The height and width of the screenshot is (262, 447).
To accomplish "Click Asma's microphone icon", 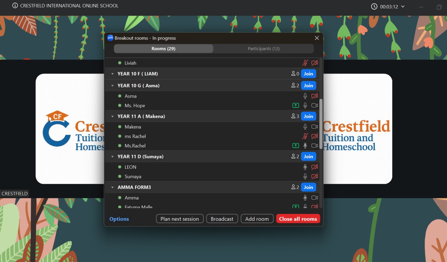I will [x=305, y=96].
